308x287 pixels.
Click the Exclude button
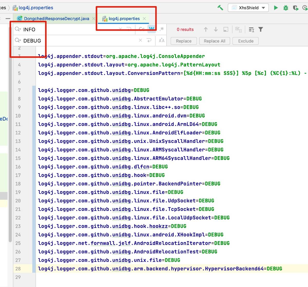point(246,41)
